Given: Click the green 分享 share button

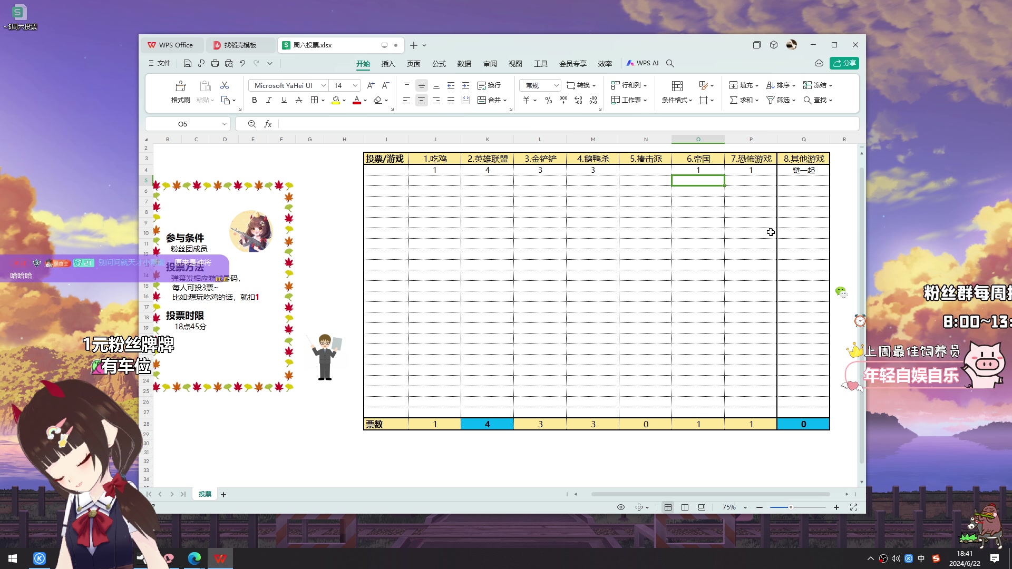Looking at the screenshot, I should point(844,63).
